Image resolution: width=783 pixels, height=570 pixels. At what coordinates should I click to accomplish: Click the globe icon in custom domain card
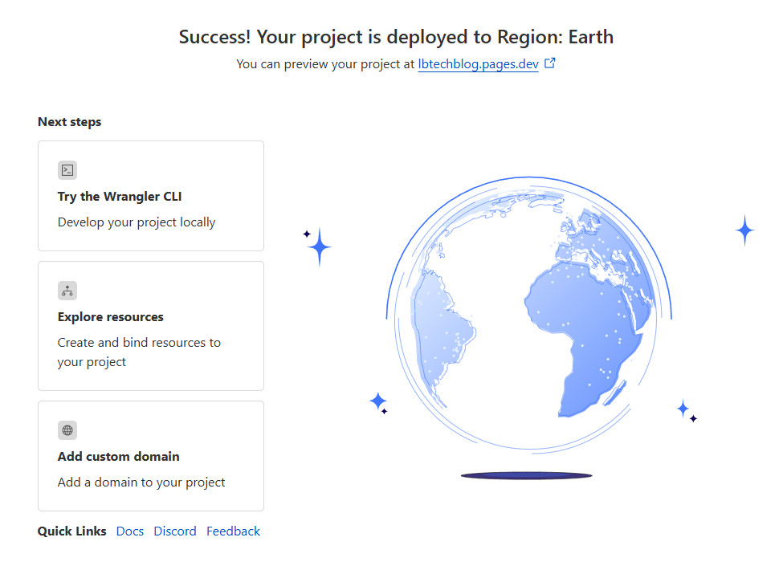[x=67, y=430]
